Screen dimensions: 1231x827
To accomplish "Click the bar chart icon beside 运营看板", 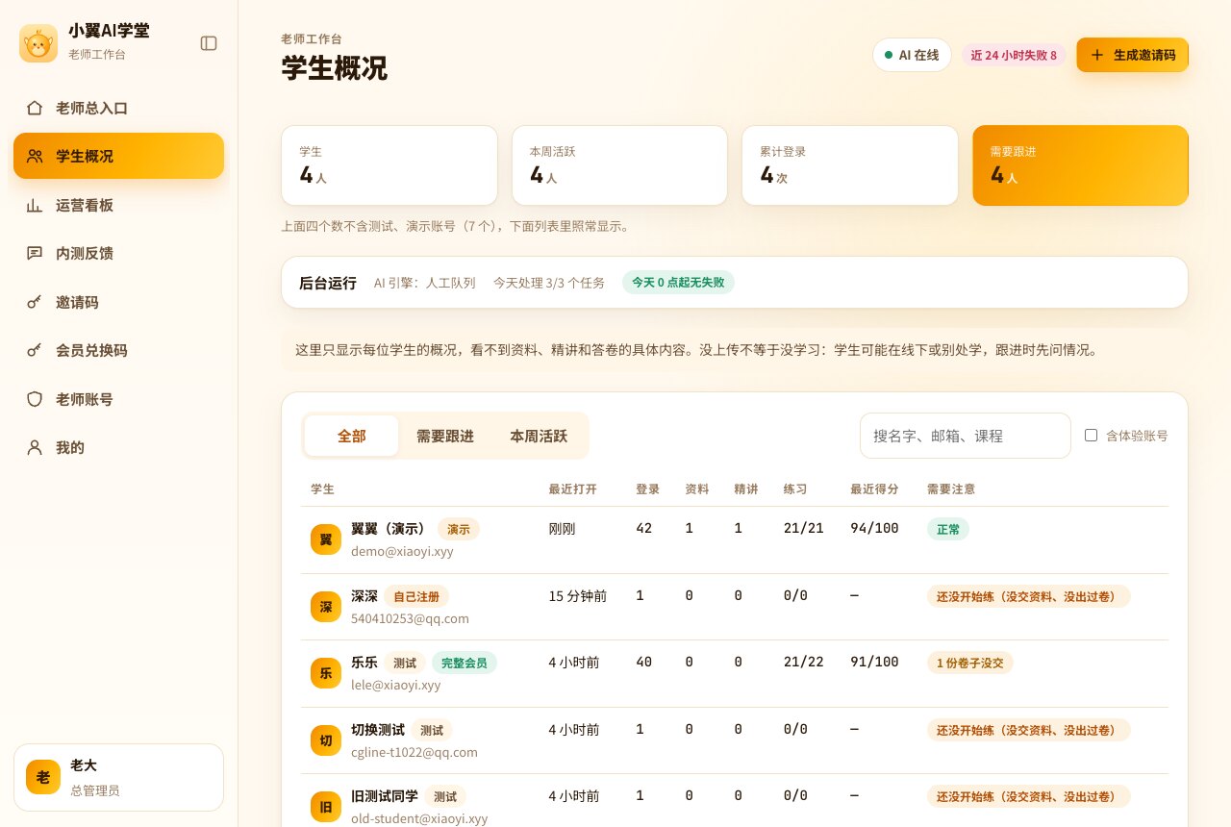I will click(x=35, y=205).
